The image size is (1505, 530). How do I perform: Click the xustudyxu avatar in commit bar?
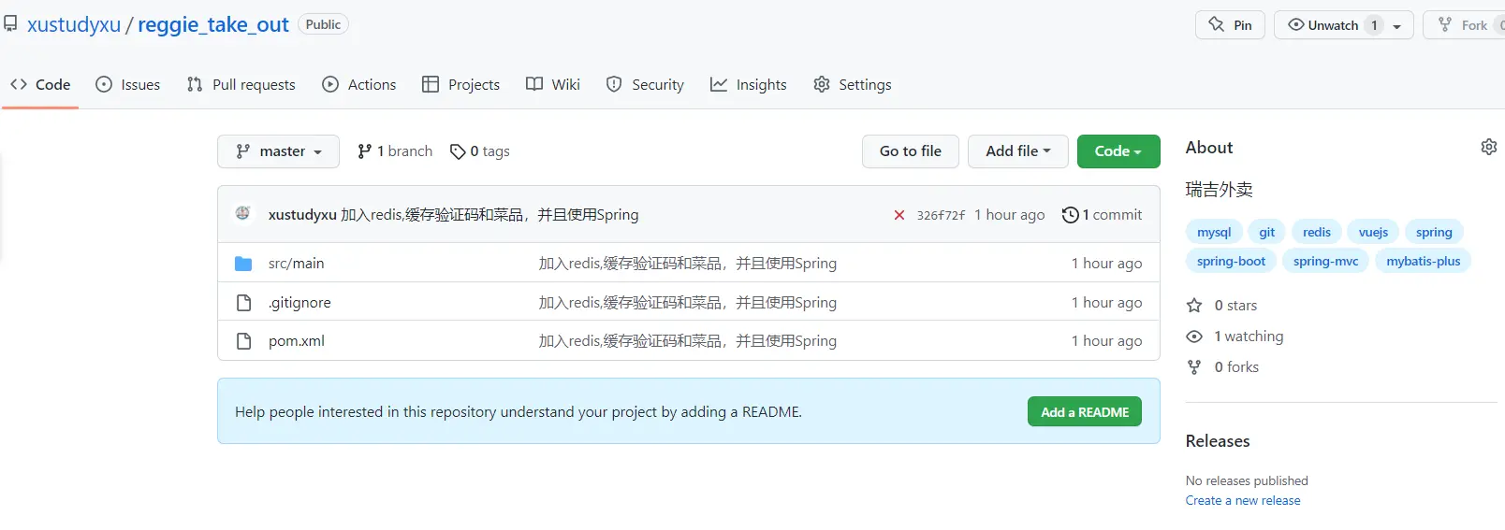point(243,213)
